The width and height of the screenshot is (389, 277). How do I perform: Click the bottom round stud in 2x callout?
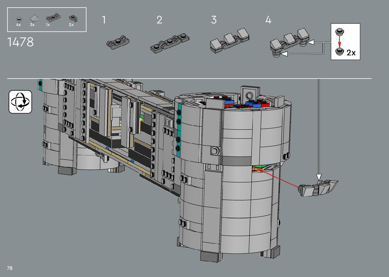[x=339, y=51]
